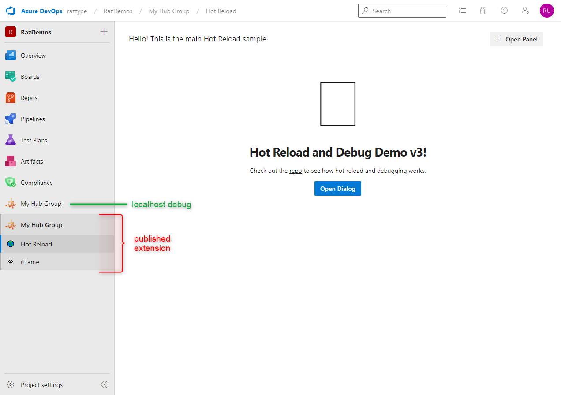Open the Boards section

(30, 76)
